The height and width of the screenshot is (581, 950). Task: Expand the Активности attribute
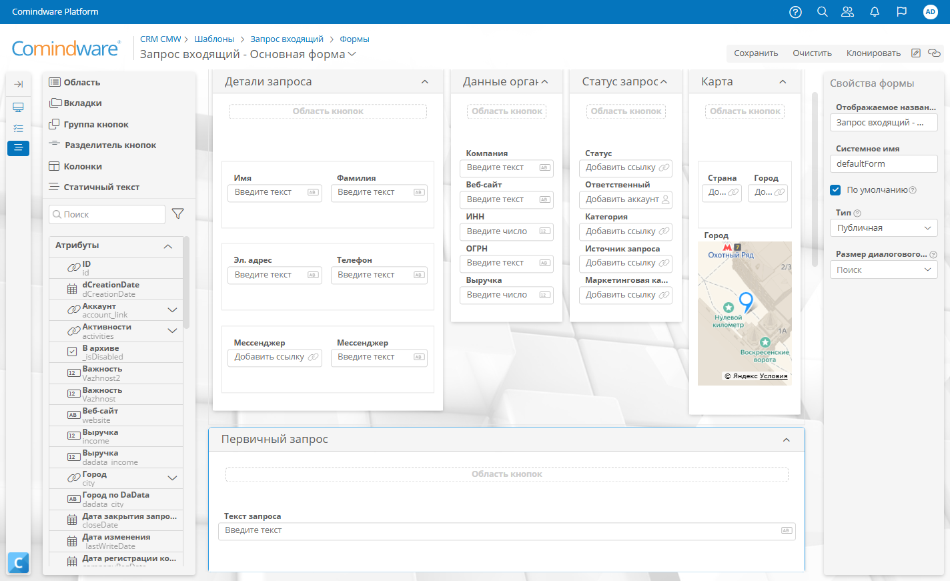click(x=172, y=331)
